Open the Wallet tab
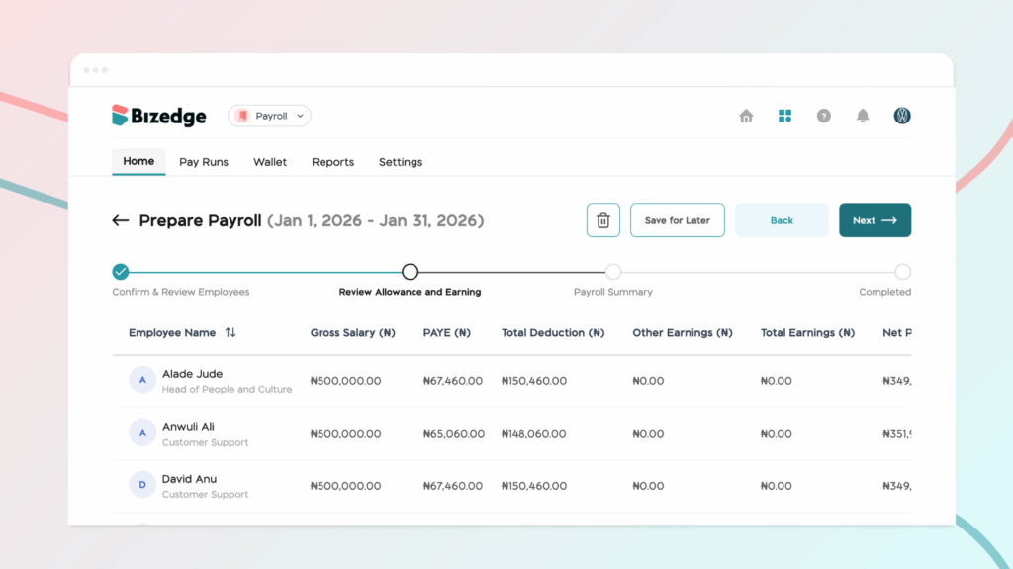This screenshot has height=569, width=1013. [270, 162]
